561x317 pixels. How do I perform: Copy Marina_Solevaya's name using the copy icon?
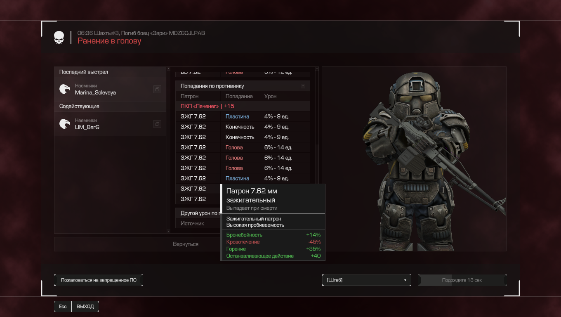[x=157, y=89]
